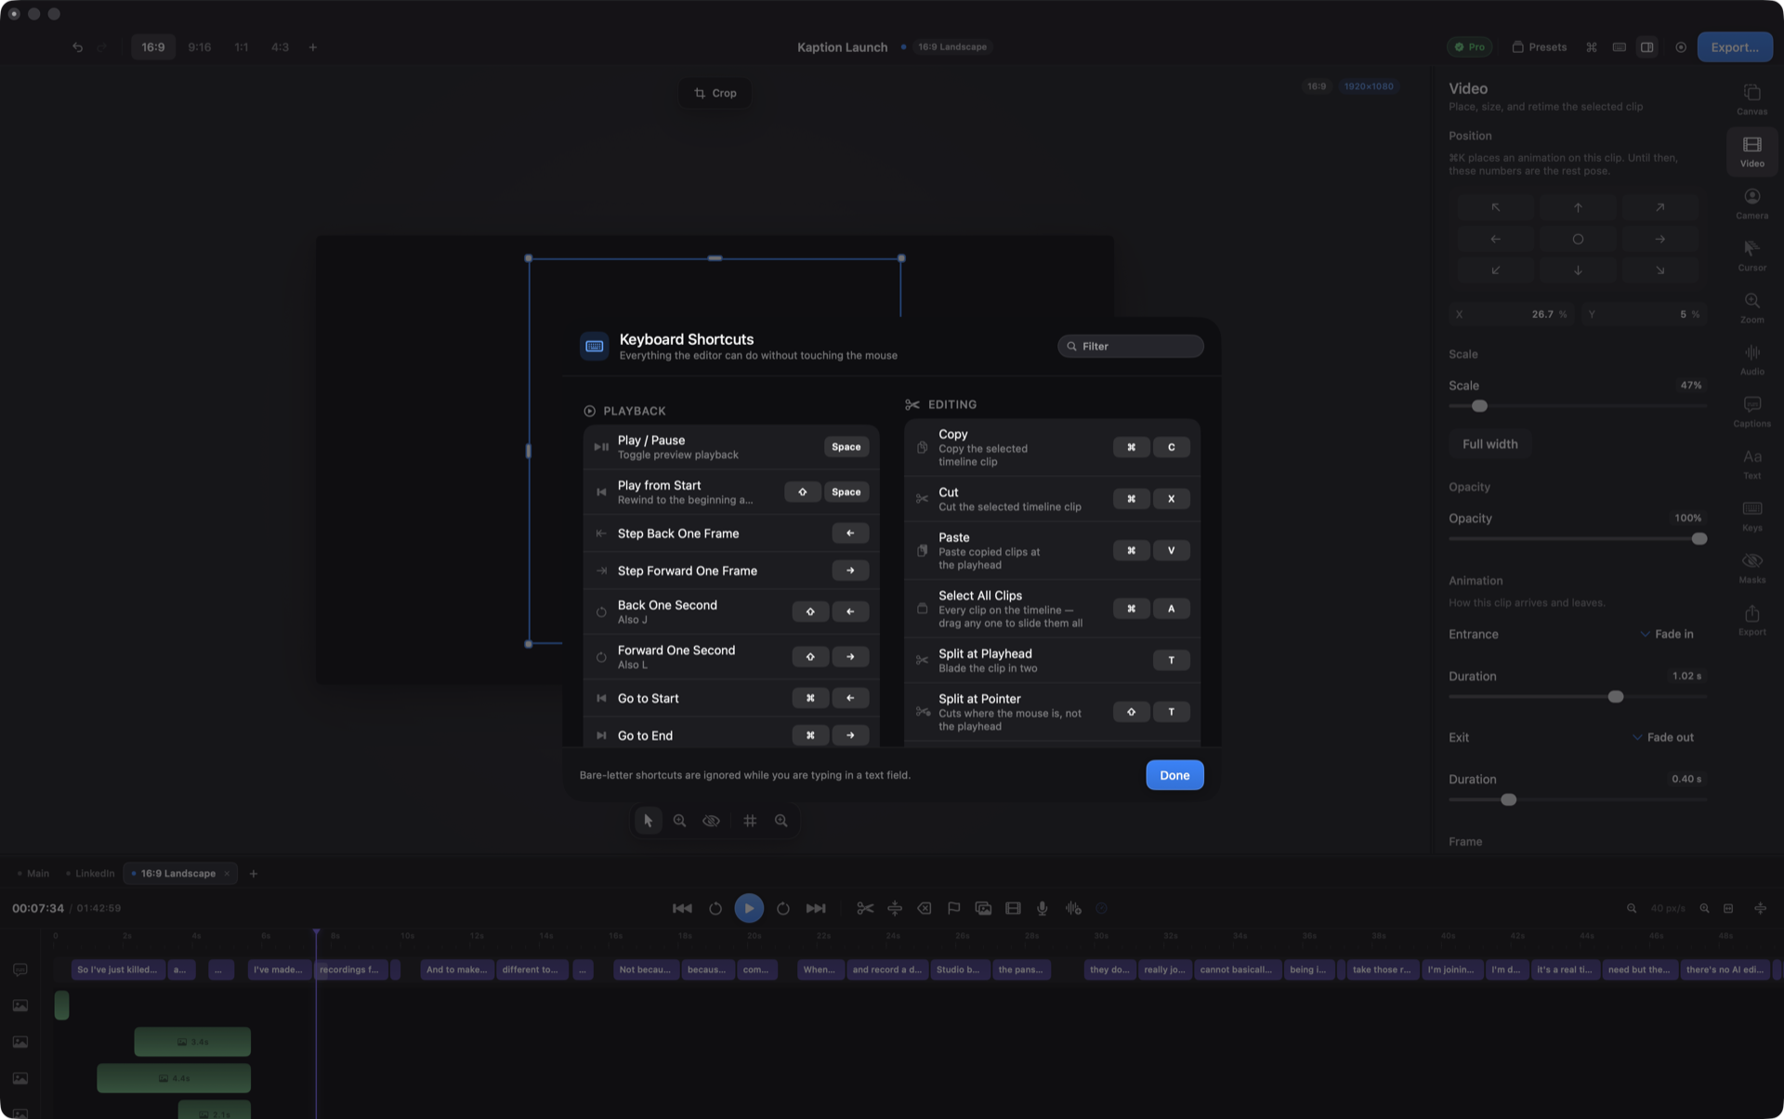Click the Export... button
1784x1119 pixels.
tap(1734, 46)
